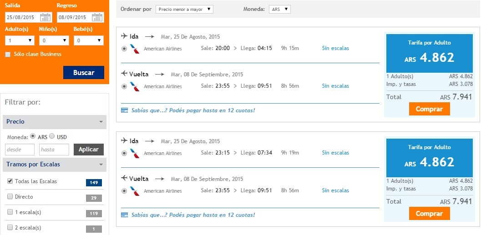Select USD currency radio button
Screen dimensions: 486x235
click(x=52, y=136)
